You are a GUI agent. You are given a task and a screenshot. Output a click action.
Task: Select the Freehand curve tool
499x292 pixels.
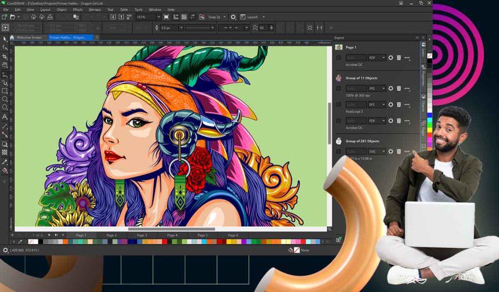pos(4,74)
